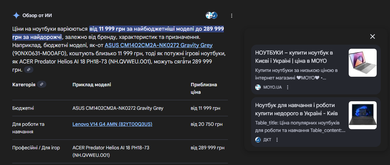This screenshot has width=390, height=165.
Task: Click the 'Для роботи та навчання' cell
Action: [28, 128]
